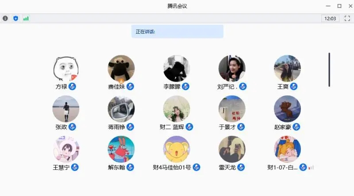Click the 正在讲话 speaking banner
Image resolution: width=354 pixels, height=196 pixels.
pos(177,31)
